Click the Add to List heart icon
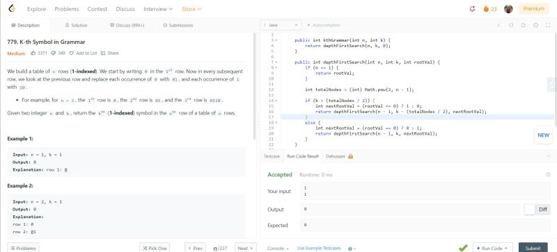Image resolution: width=557 pixels, height=252 pixels. [71, 53]
